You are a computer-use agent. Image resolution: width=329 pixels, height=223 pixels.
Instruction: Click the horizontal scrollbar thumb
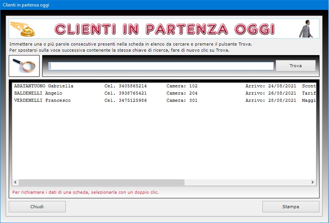[102, 182]
